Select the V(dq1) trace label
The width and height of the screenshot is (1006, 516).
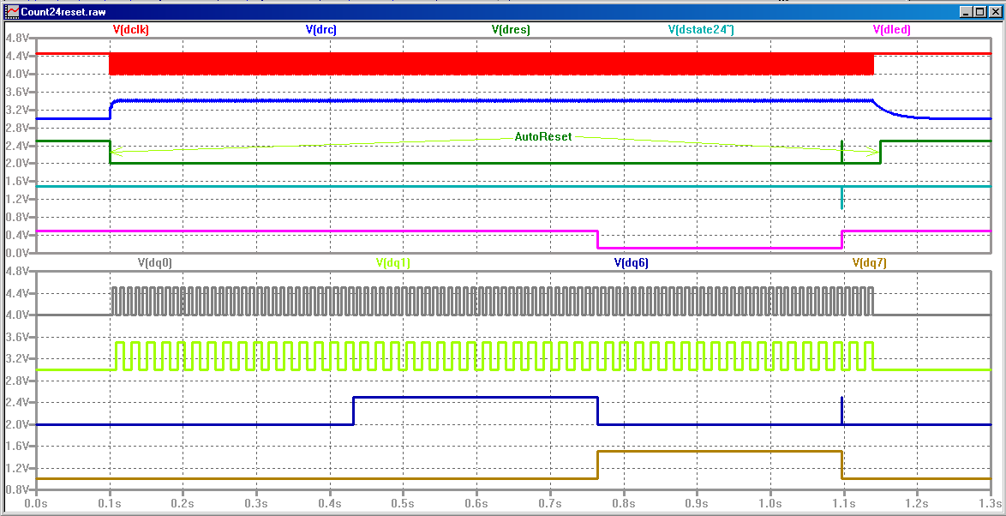[392, 261]
